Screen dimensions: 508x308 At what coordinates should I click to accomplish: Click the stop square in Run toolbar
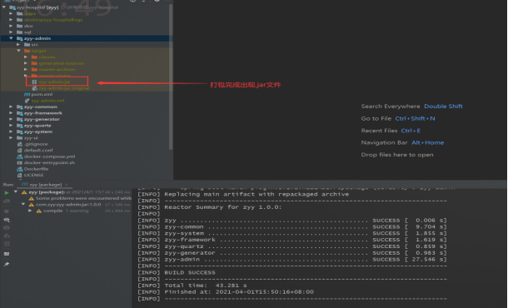coord(7,211)
